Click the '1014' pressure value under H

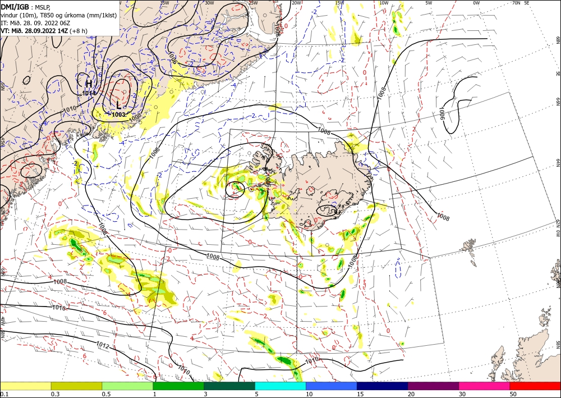point(89,93)
